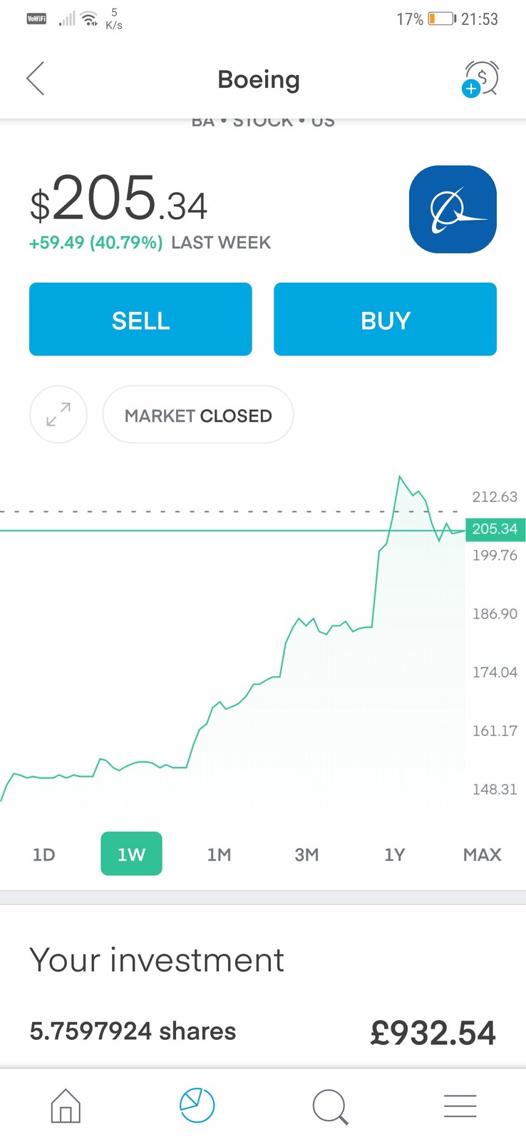The image size is (526, 1142).
Task: Tap the Boeing logo icon
Action: point(453,209)
